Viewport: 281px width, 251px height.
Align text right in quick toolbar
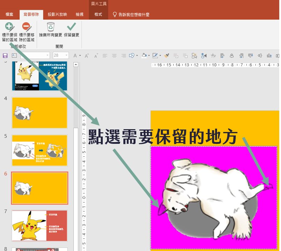pyautogui.click(x=124, y=56)
